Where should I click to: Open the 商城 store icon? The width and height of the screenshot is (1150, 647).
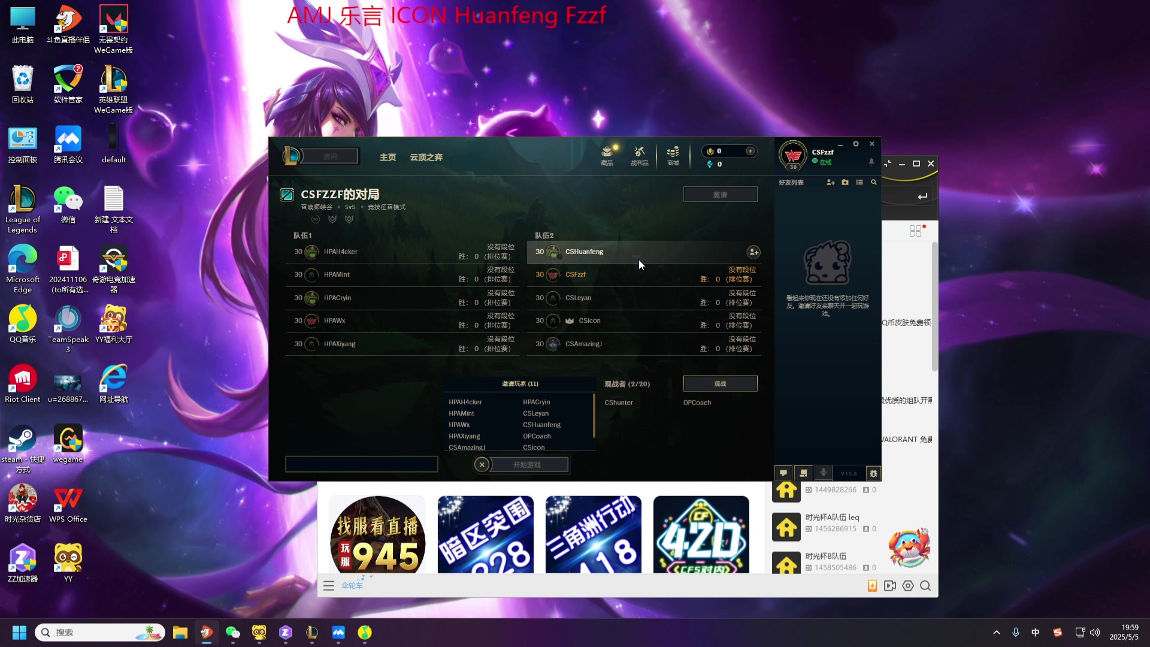(673, 155)
